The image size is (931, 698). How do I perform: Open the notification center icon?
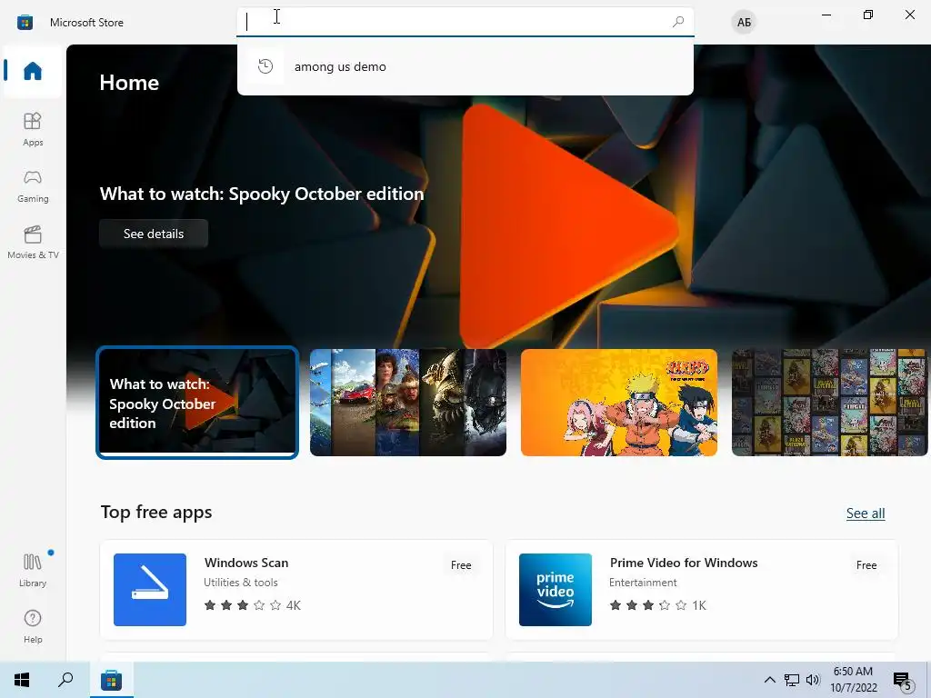click(903, 680)
